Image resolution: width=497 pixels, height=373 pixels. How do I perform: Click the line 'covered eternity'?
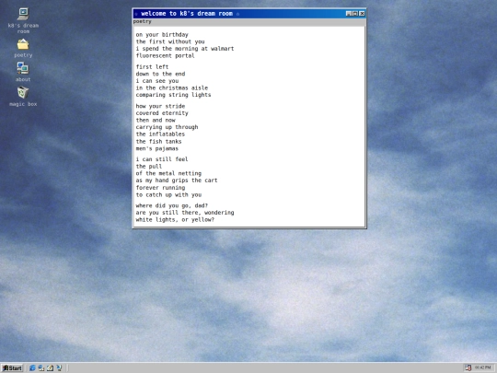(162, 113)
